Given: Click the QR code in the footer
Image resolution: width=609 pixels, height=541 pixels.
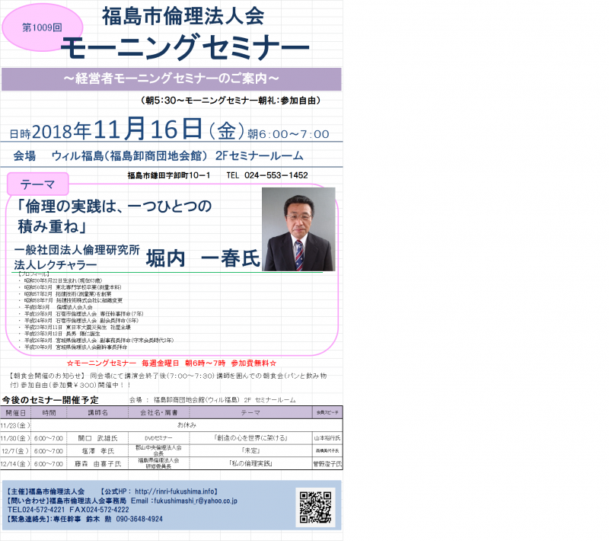Looking at the screenshot, I should [315, 506].
